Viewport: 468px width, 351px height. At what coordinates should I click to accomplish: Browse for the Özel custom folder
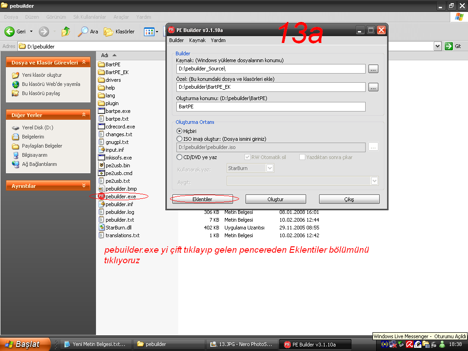pyautogui.click(x=373, y=87)
